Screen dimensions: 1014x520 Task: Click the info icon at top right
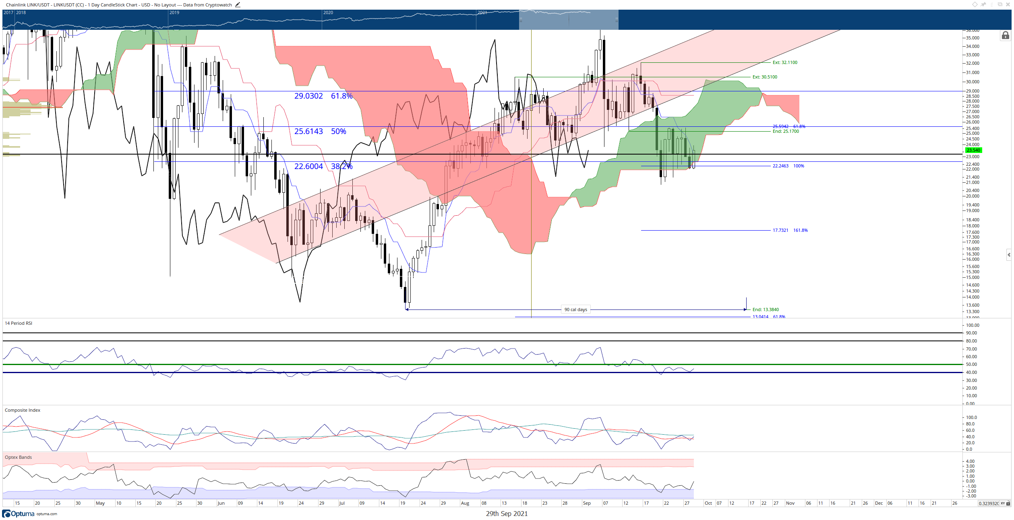992,4
